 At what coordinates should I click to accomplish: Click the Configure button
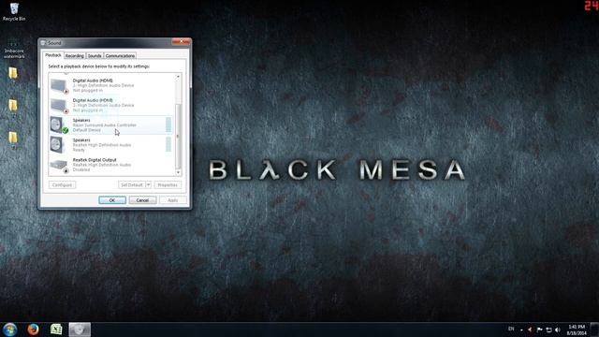point(63,185)
